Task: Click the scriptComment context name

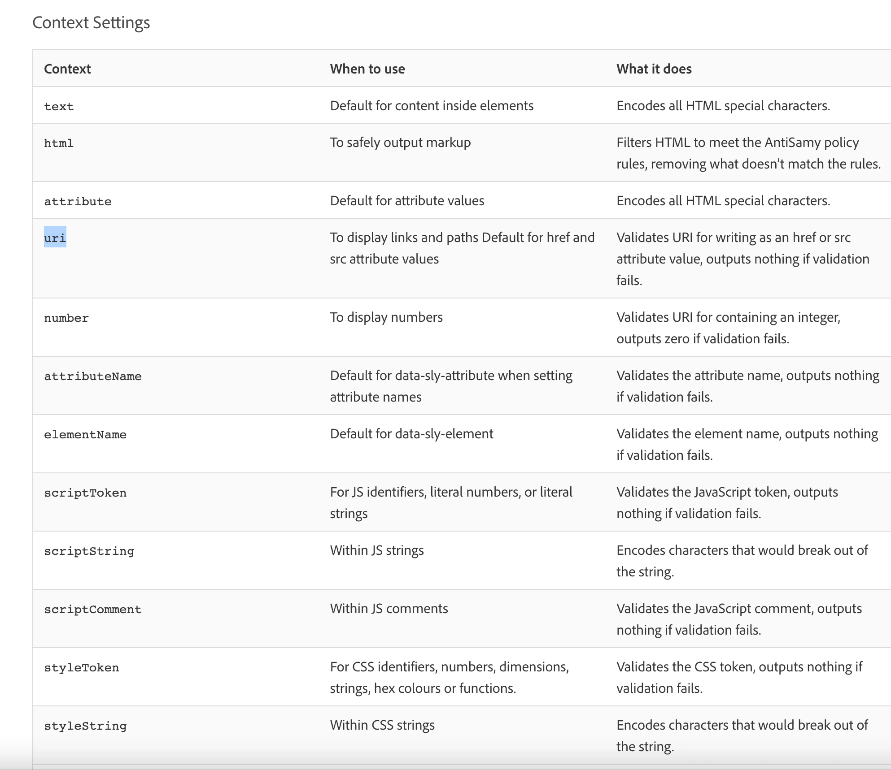Action: pos(93,610)
